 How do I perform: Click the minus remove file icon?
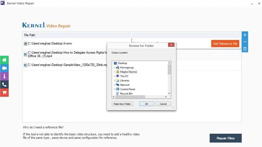tap(245, 42)
